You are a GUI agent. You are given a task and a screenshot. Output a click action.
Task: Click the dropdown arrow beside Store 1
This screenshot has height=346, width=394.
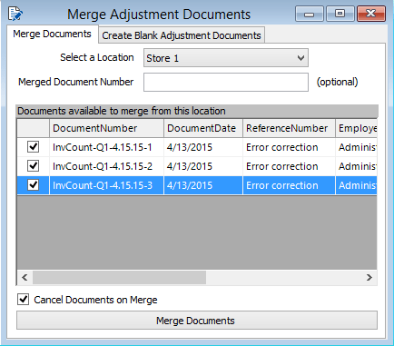tap(300, 58)
